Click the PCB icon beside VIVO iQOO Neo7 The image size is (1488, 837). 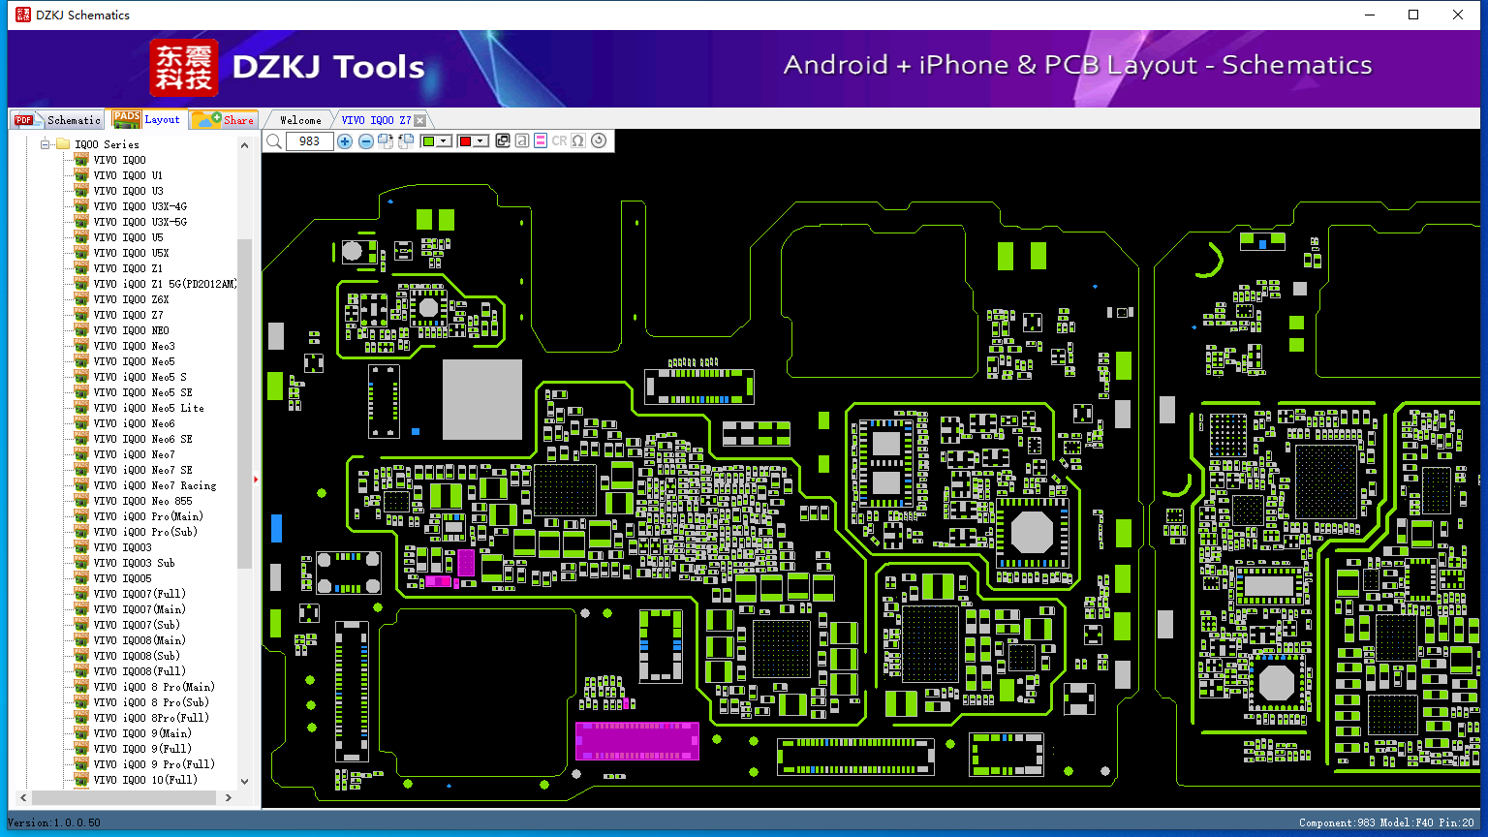(x=81, y=454)
